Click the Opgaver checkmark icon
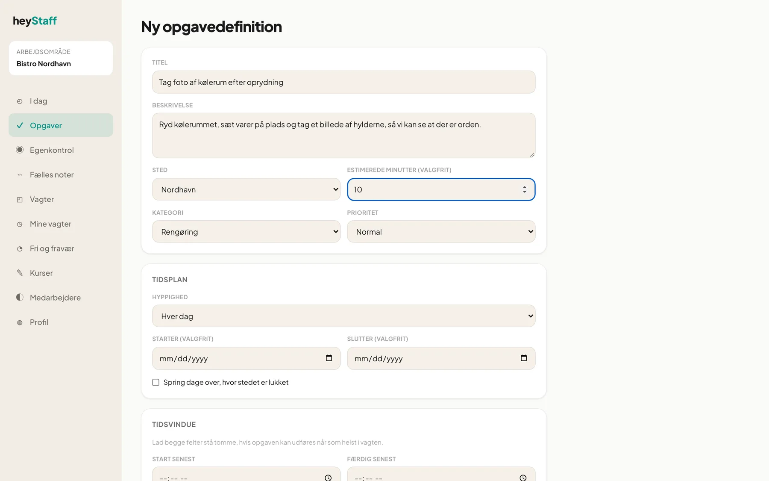Screen dimensions: 769x481 point(20,125)
